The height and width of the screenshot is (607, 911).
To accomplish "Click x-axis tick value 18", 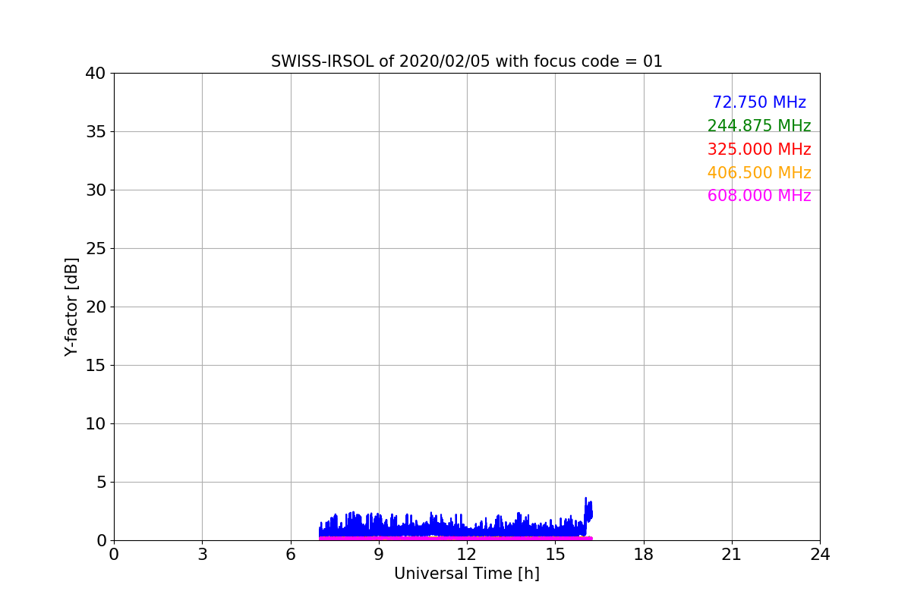I will 644,555.
